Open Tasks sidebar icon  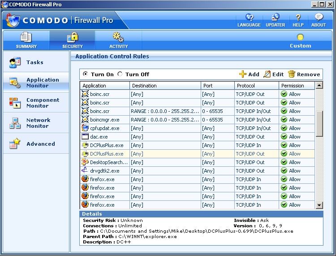[x=15, y=62]
